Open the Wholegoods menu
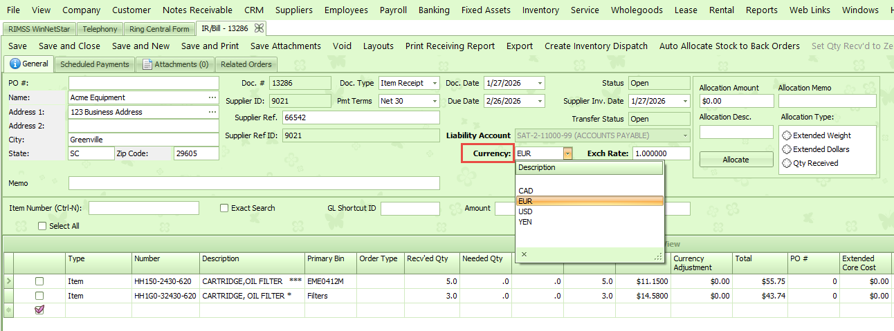 (637, 10)
